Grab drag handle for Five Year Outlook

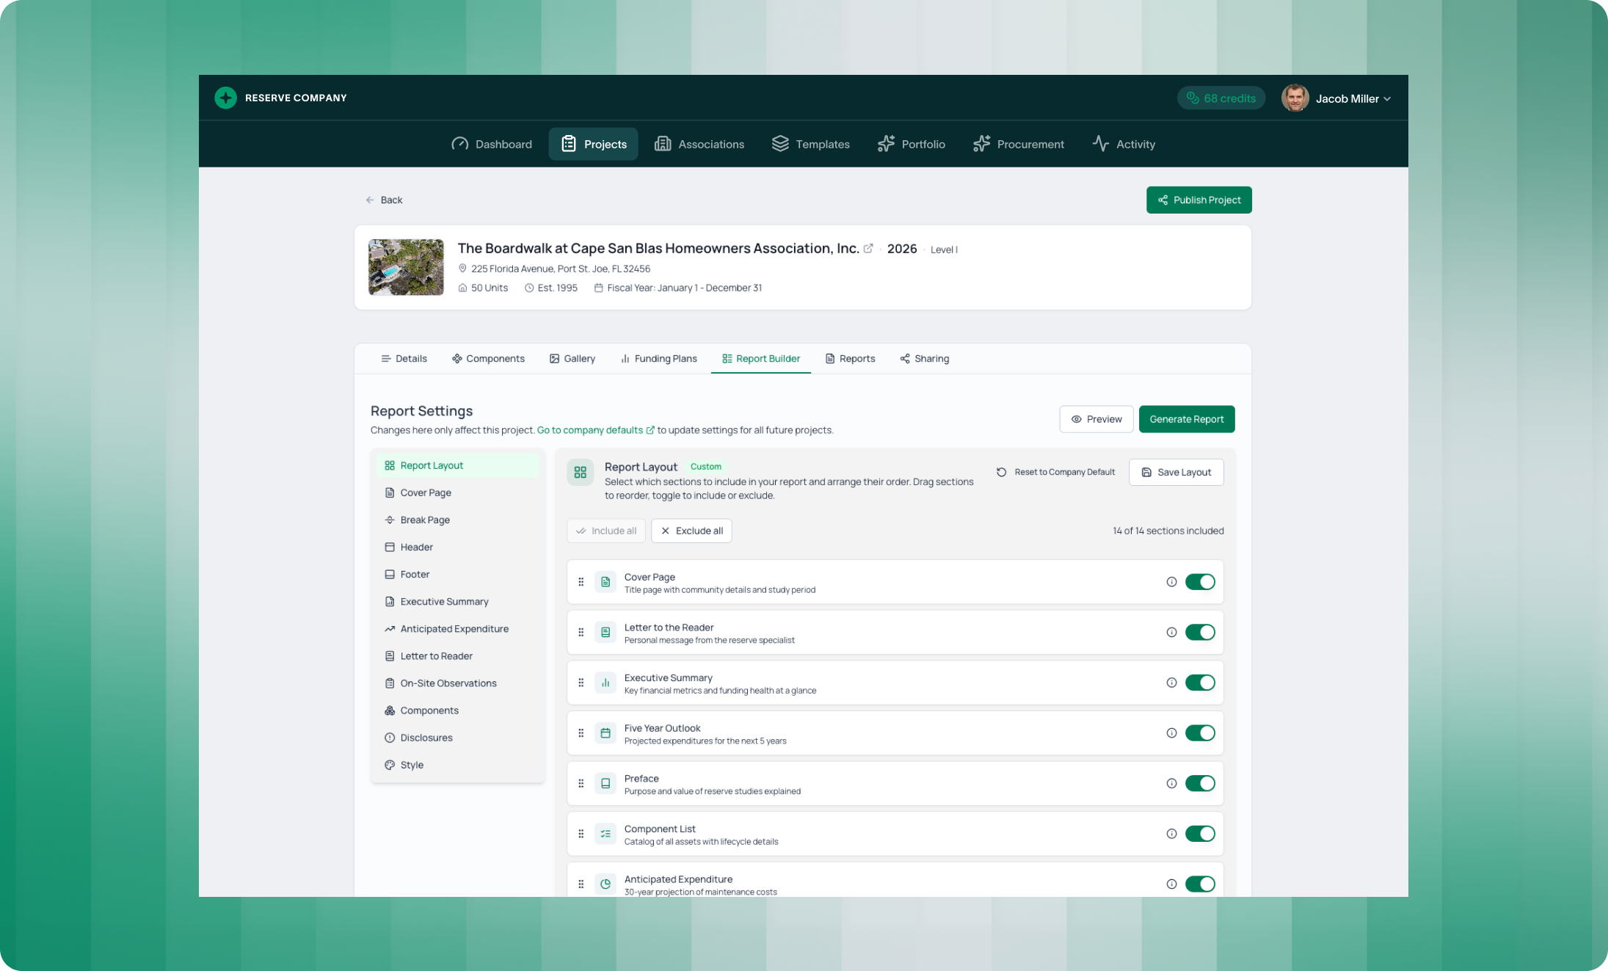pos(581,733)
